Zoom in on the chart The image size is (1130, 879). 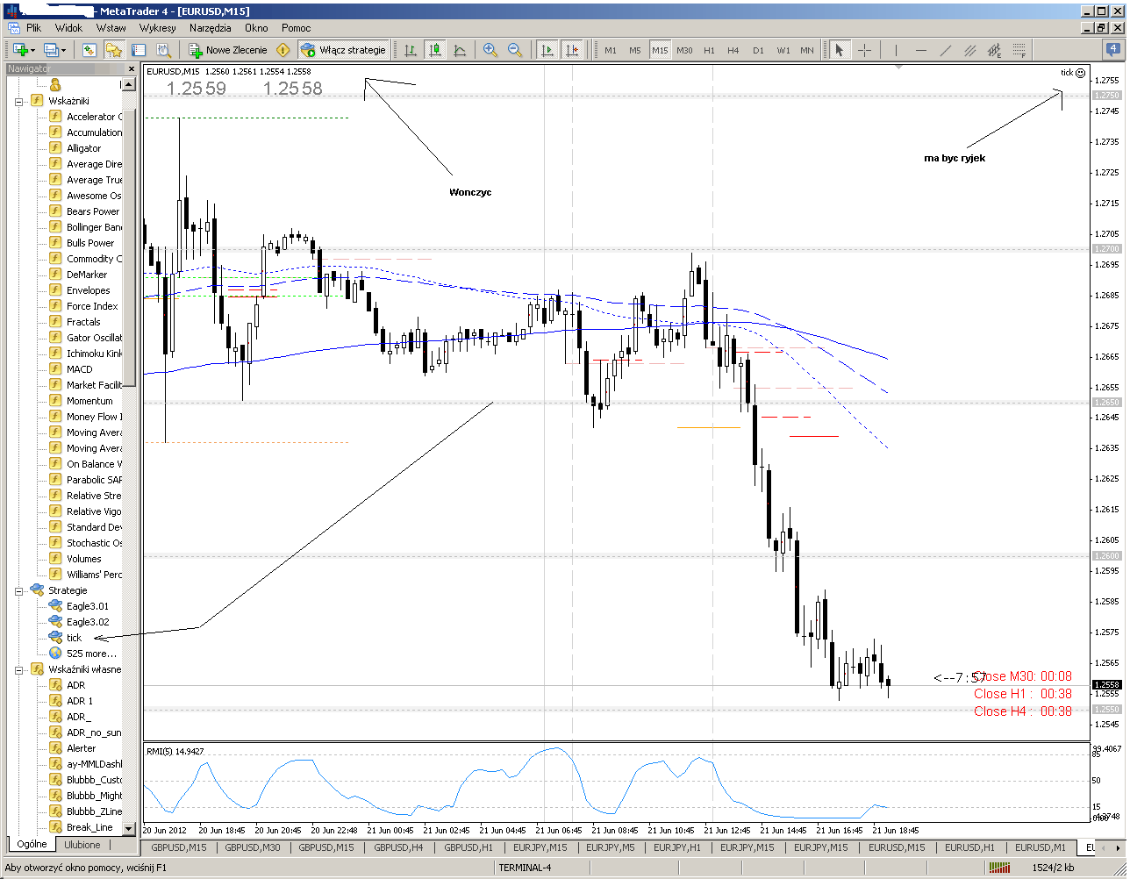[x=490, y=50]
